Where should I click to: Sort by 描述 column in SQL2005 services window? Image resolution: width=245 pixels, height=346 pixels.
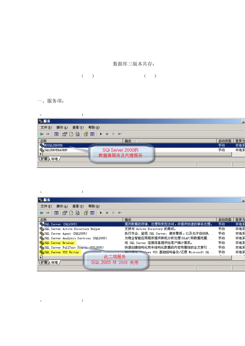click(170, 220)
